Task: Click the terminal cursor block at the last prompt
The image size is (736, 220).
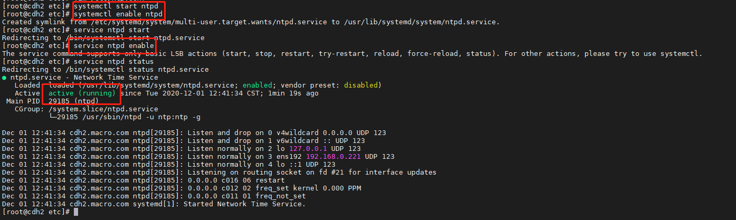Action: (77, 212)
